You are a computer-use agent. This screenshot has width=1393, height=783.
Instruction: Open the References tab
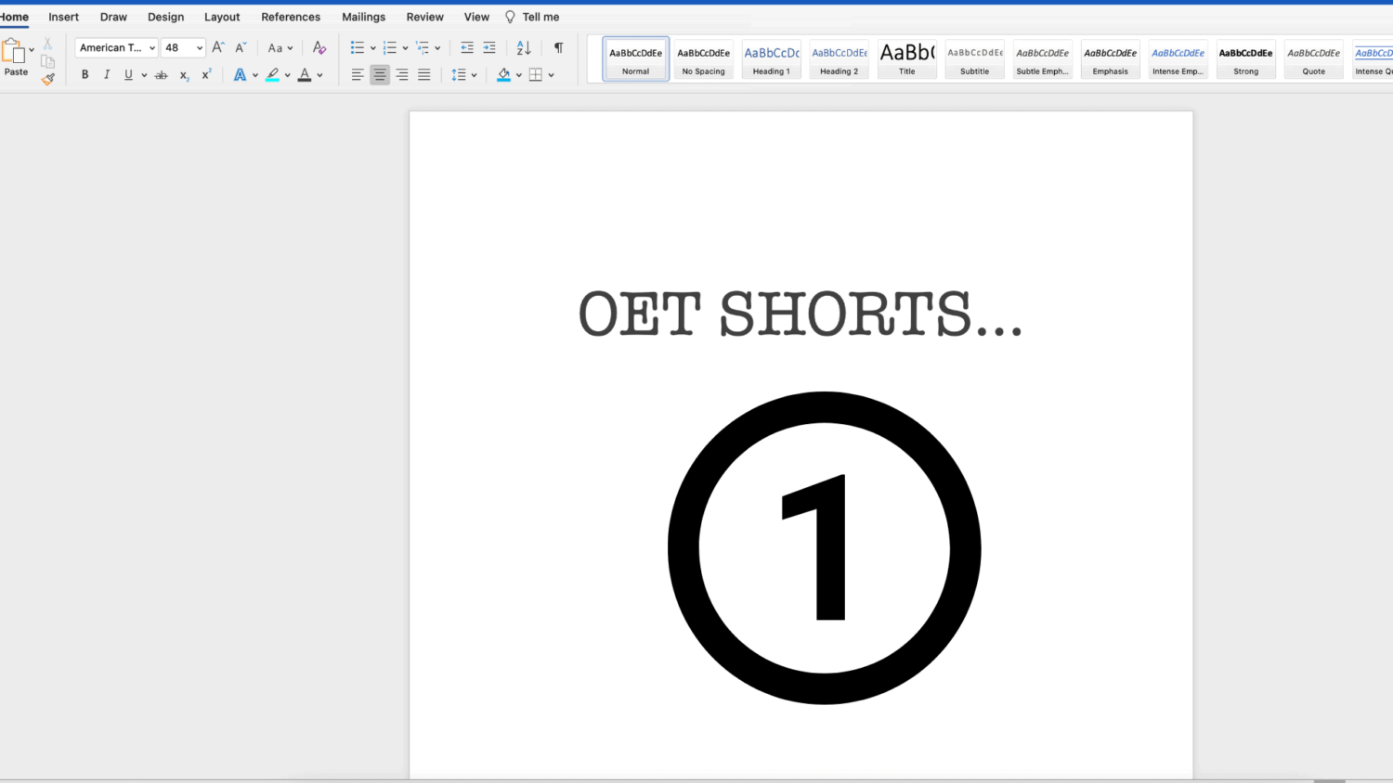click(291, 17)
